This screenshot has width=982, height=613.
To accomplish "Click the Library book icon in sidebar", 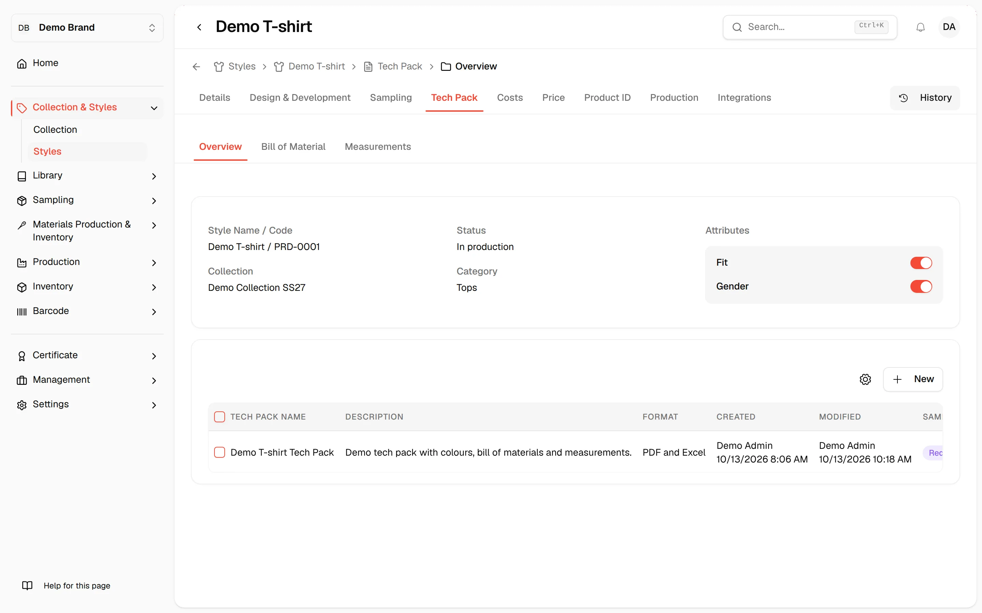I will (22, 176).
